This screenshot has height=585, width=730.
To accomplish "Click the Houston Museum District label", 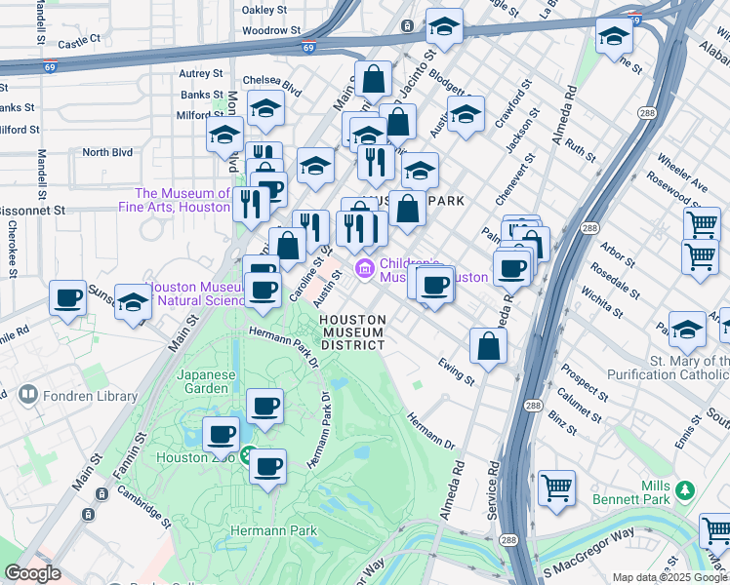I will click(x=353, y=332).
